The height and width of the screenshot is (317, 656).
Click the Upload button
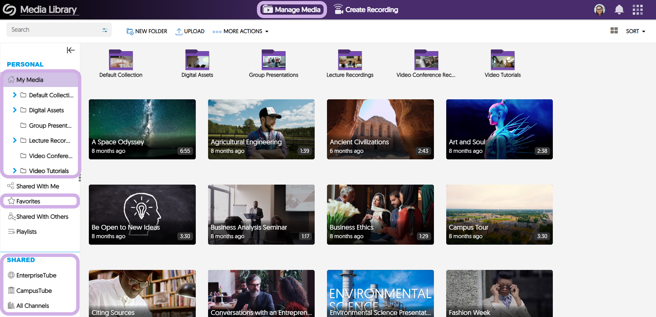pos(190,31)
